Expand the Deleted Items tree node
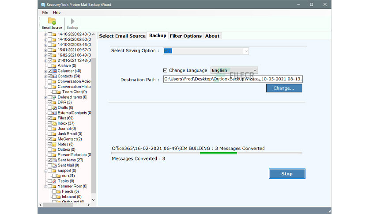 [45, 97]
